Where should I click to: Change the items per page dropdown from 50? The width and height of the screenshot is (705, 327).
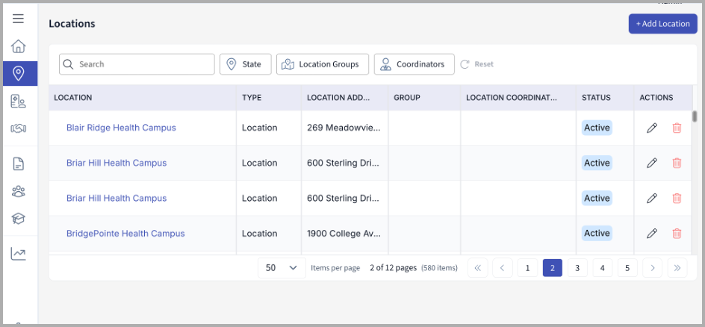point(281,267)
